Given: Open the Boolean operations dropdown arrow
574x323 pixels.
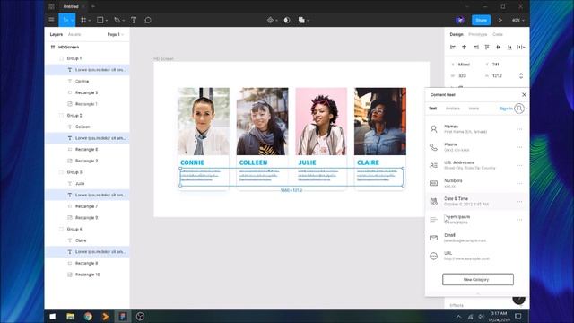Looking at the screenshot, I should 308,21.
